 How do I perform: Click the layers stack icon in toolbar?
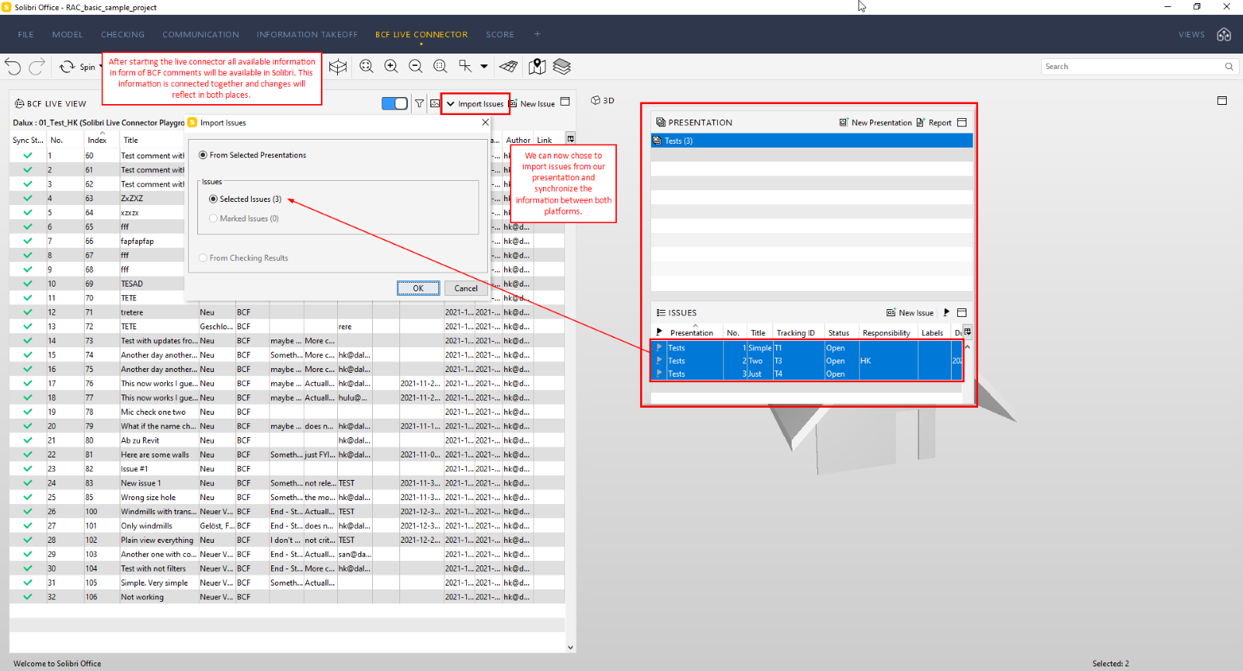[562, 67]
